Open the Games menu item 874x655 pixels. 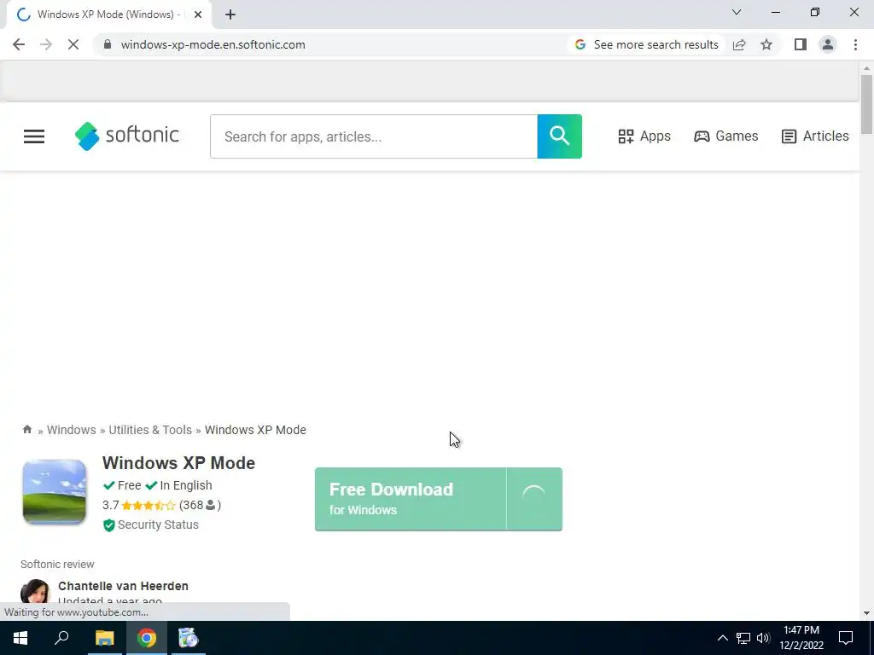pos(725,136)
